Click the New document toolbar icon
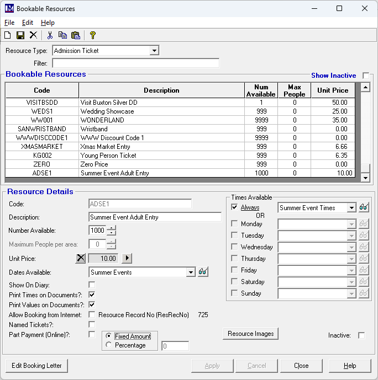 click(8, 35)
